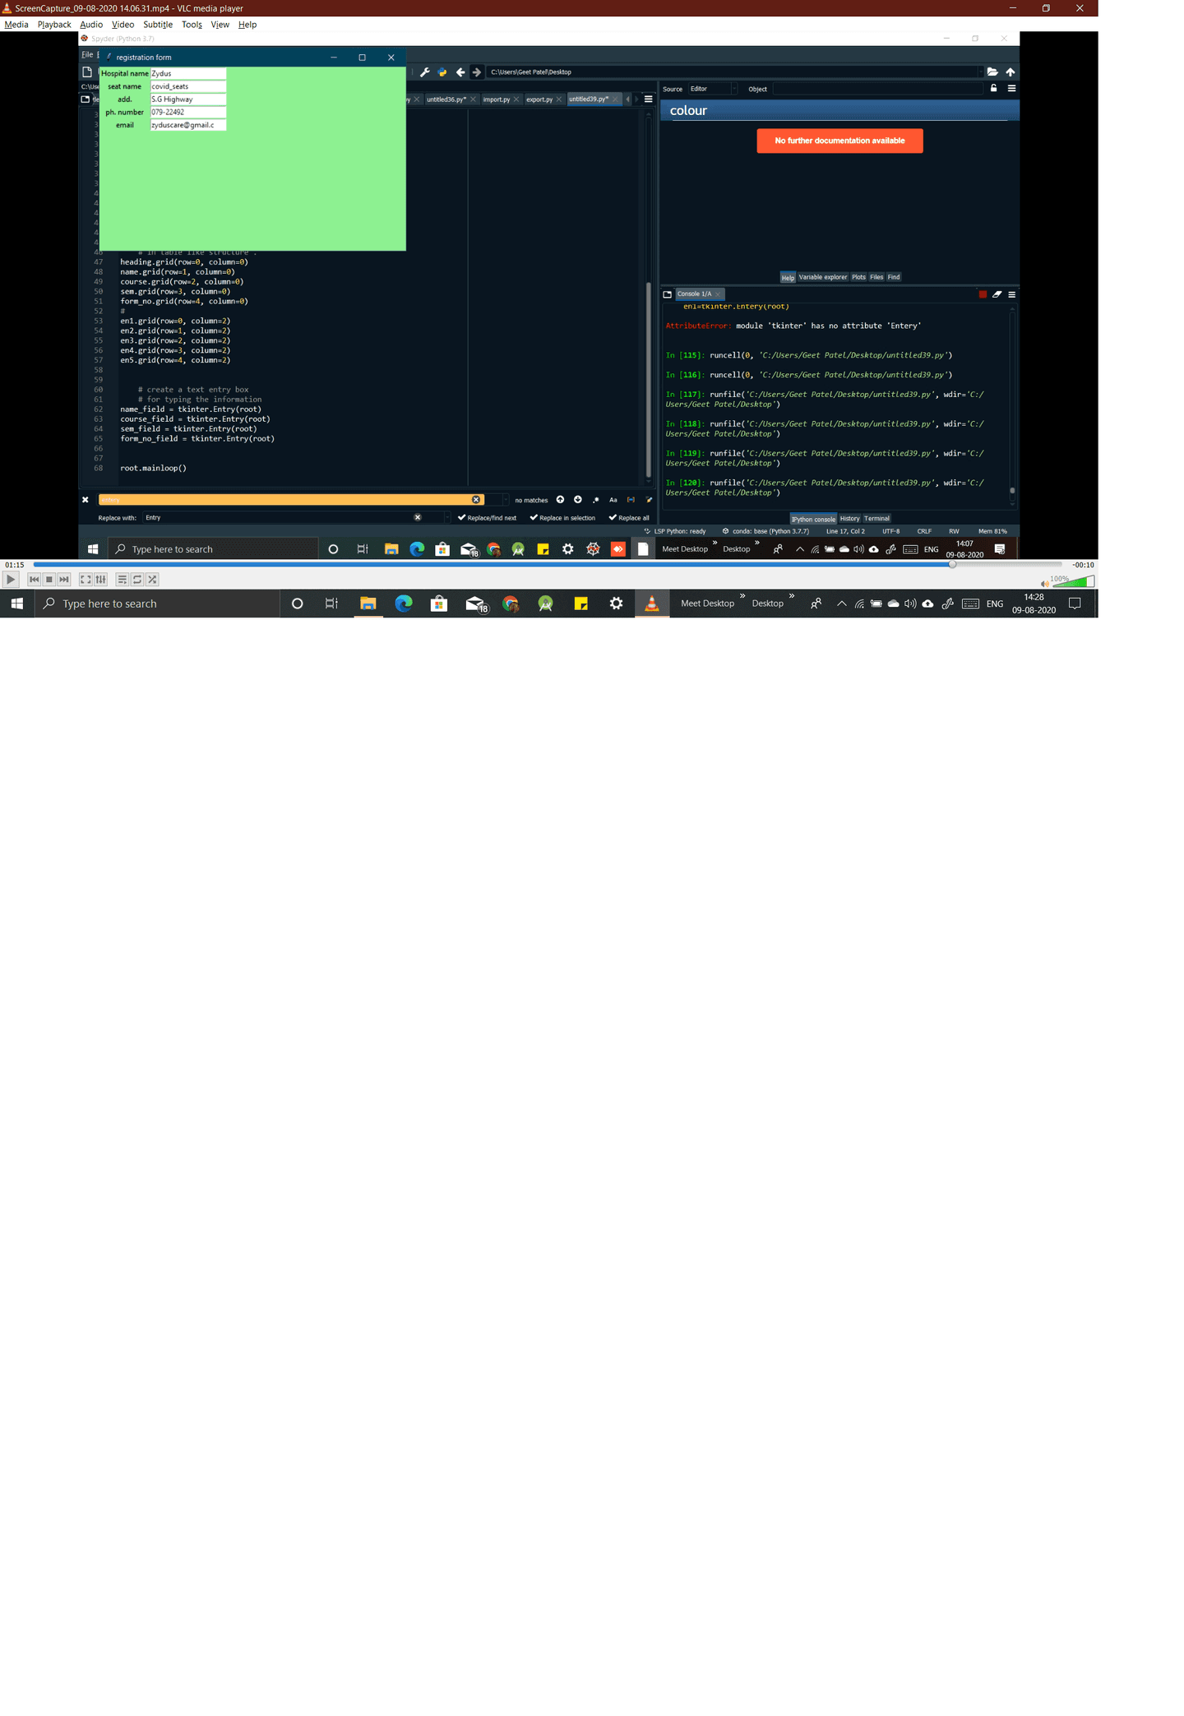The image size is (1184, 1716).
Task: Toggle VLC loop mode
Action: 137,579
